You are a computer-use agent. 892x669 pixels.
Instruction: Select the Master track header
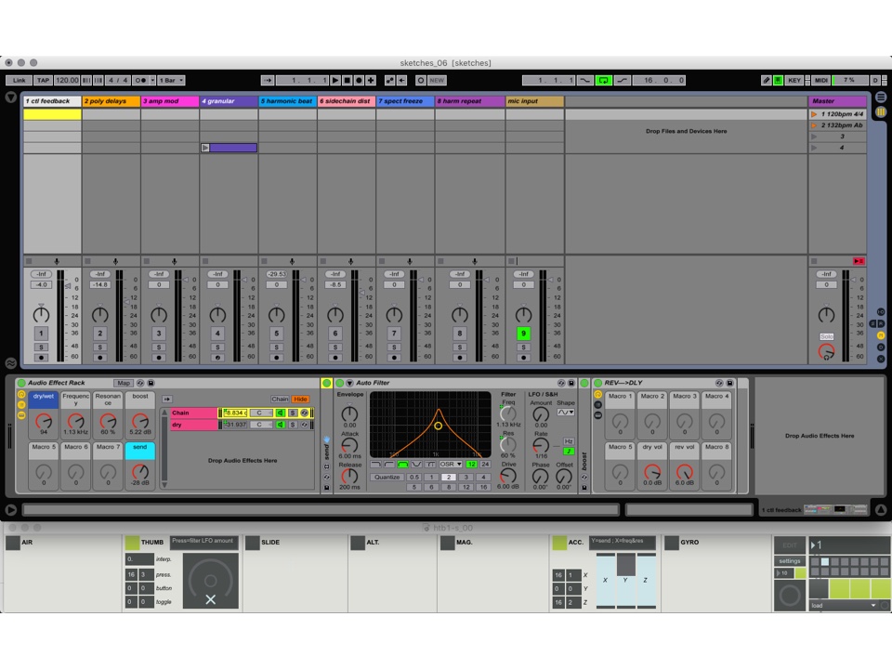(837, 101)
